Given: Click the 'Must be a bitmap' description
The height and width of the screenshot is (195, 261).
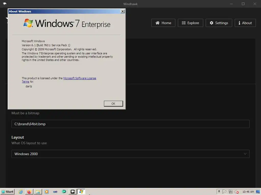Looking at the screenshot, I should pos(25,113).
